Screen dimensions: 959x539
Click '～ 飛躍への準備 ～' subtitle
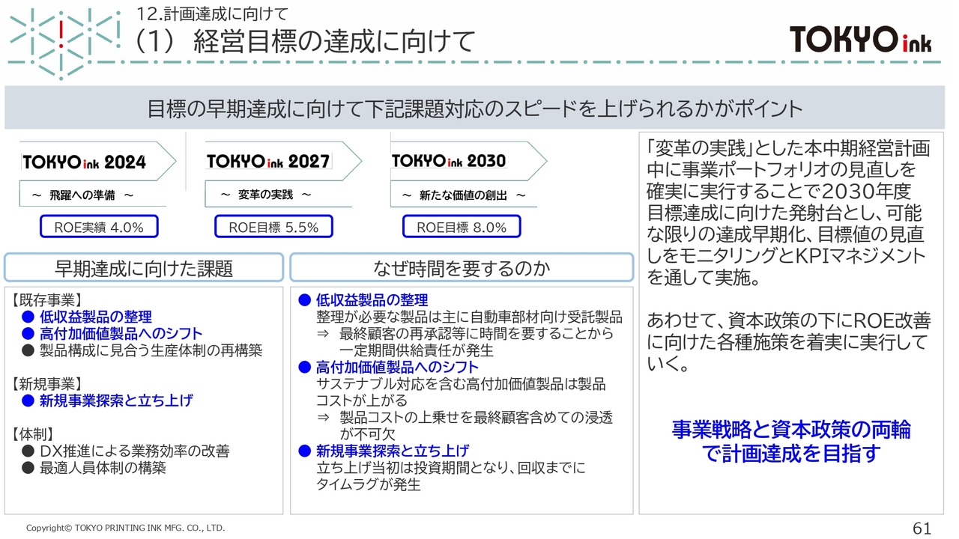(83, 195)
